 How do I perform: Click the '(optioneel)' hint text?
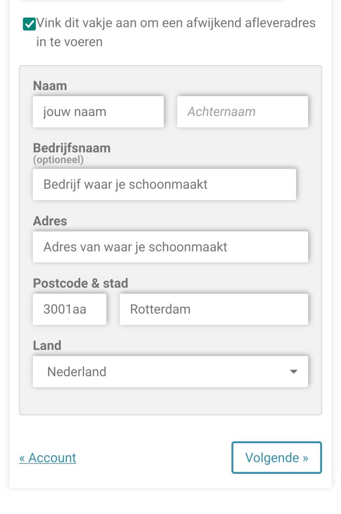(58, 160)
